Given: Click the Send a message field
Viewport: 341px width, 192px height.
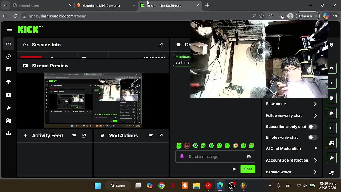Looking at the screenshot, I should [215, 157].
